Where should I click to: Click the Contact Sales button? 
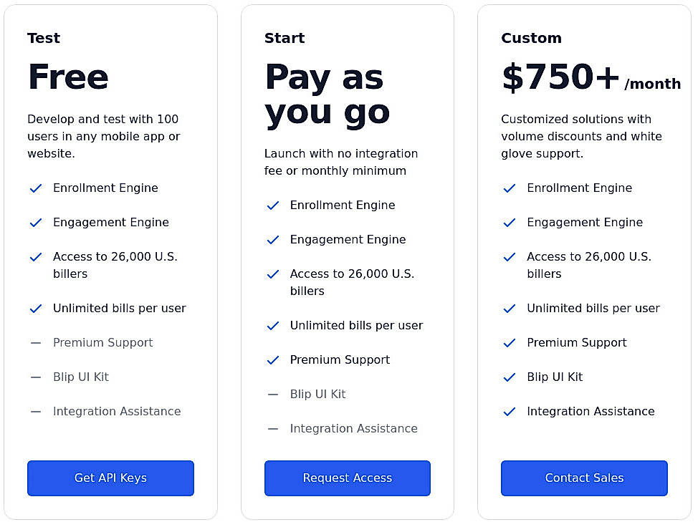coord(584,478)
